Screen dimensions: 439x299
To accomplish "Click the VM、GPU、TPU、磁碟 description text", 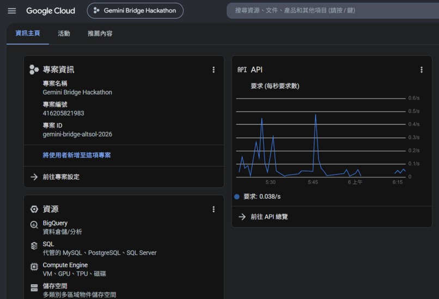I will tap(74, 274).
